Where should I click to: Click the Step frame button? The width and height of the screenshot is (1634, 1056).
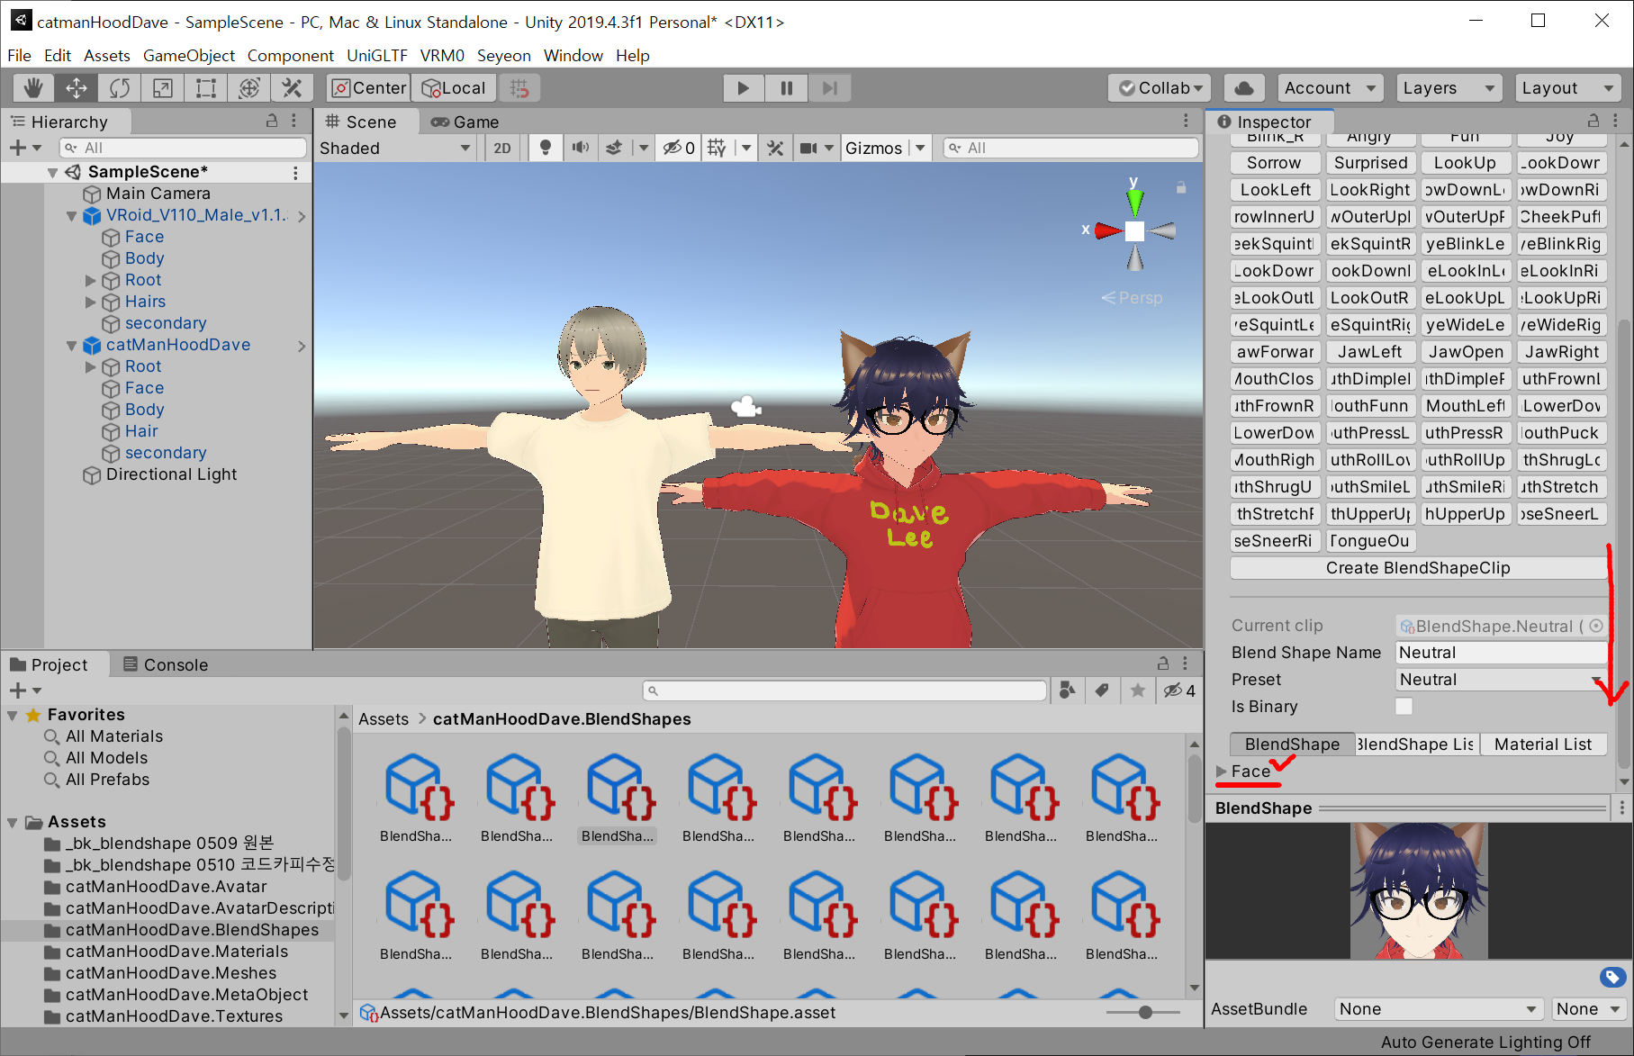829,88
